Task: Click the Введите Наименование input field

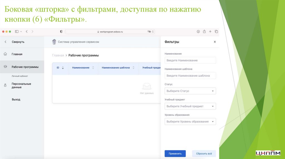Action: 190,60
